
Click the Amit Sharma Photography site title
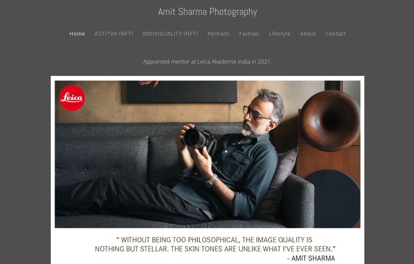[x=208, y=12]
